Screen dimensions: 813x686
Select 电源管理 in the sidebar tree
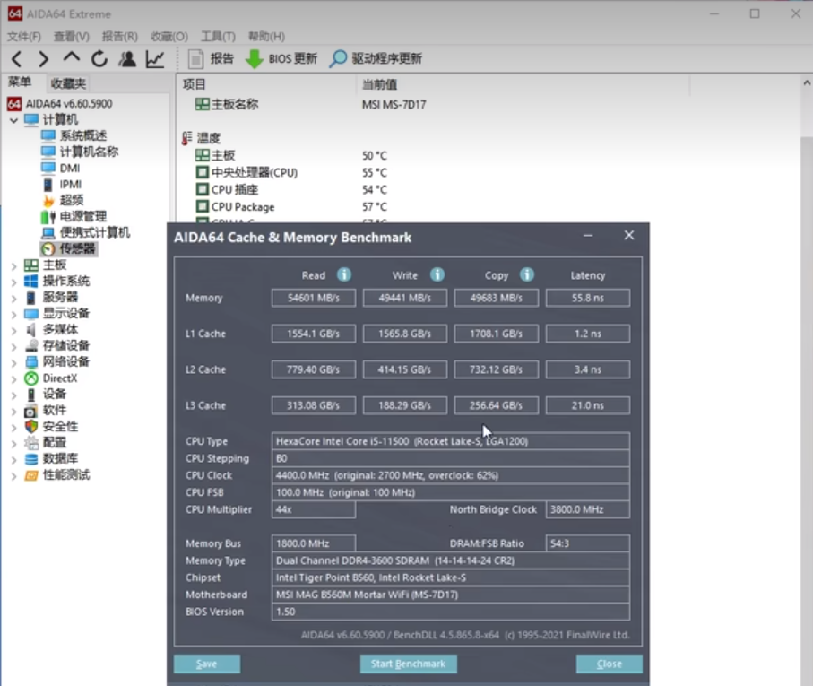(82, 216)
